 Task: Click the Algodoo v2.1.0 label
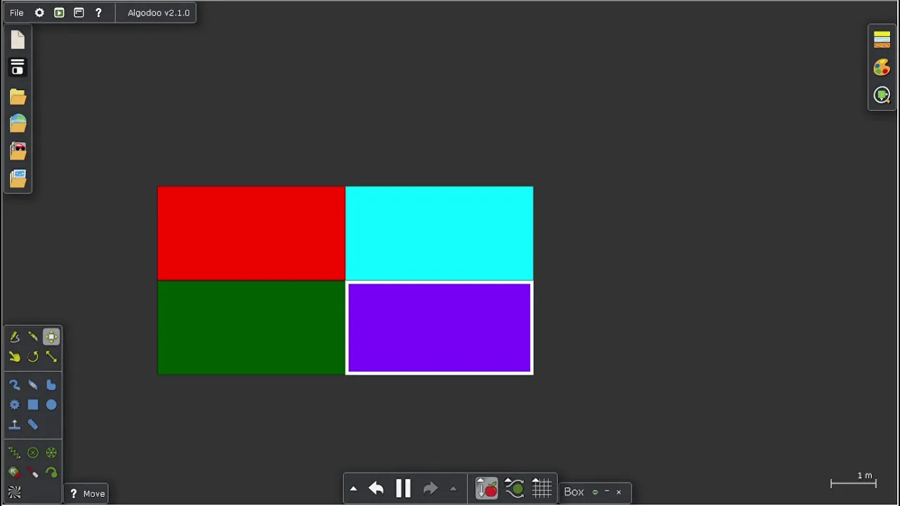click(158, 13)
